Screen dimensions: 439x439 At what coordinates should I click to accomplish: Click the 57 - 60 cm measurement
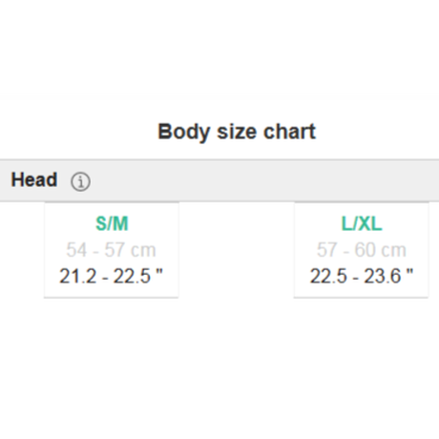[362, 250]
